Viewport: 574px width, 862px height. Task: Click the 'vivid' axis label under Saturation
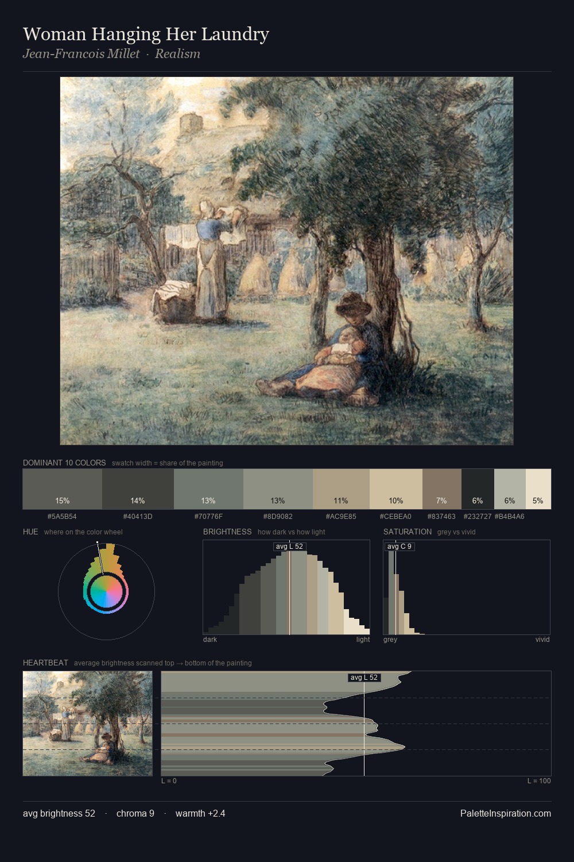coord(542,640)
